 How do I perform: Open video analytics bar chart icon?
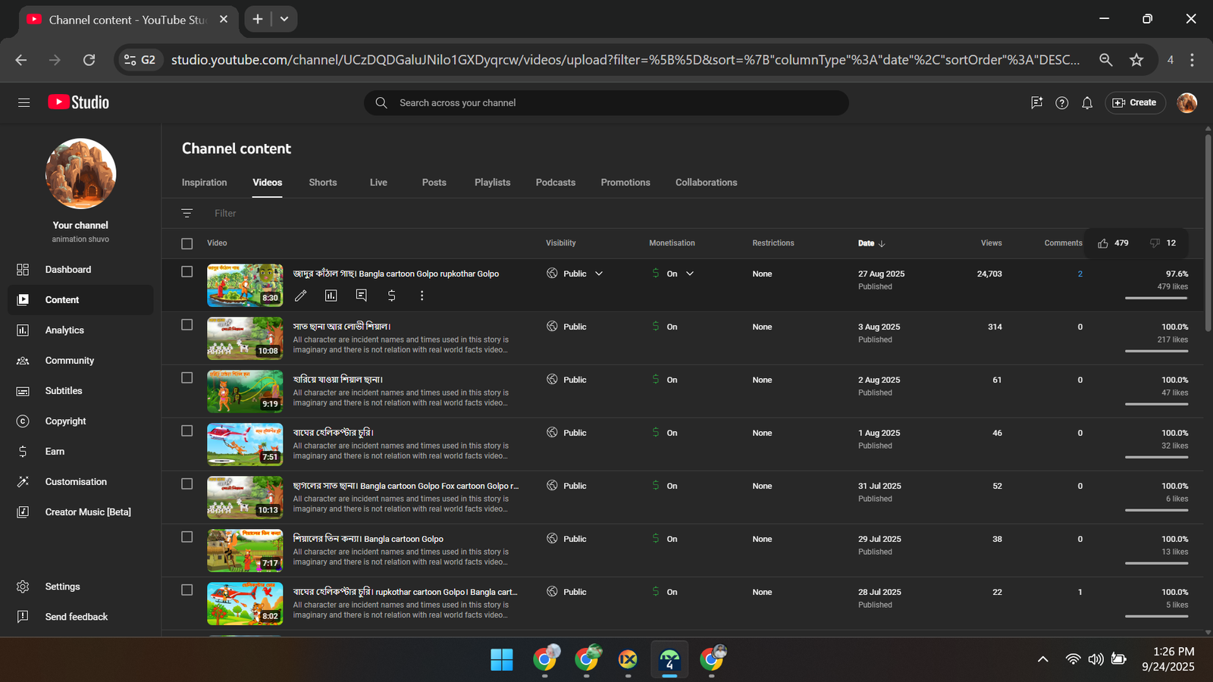[331, 296]
